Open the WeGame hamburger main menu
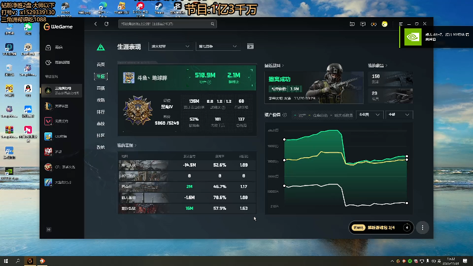Viewport: 473px width, 266px height. point(401,24)
